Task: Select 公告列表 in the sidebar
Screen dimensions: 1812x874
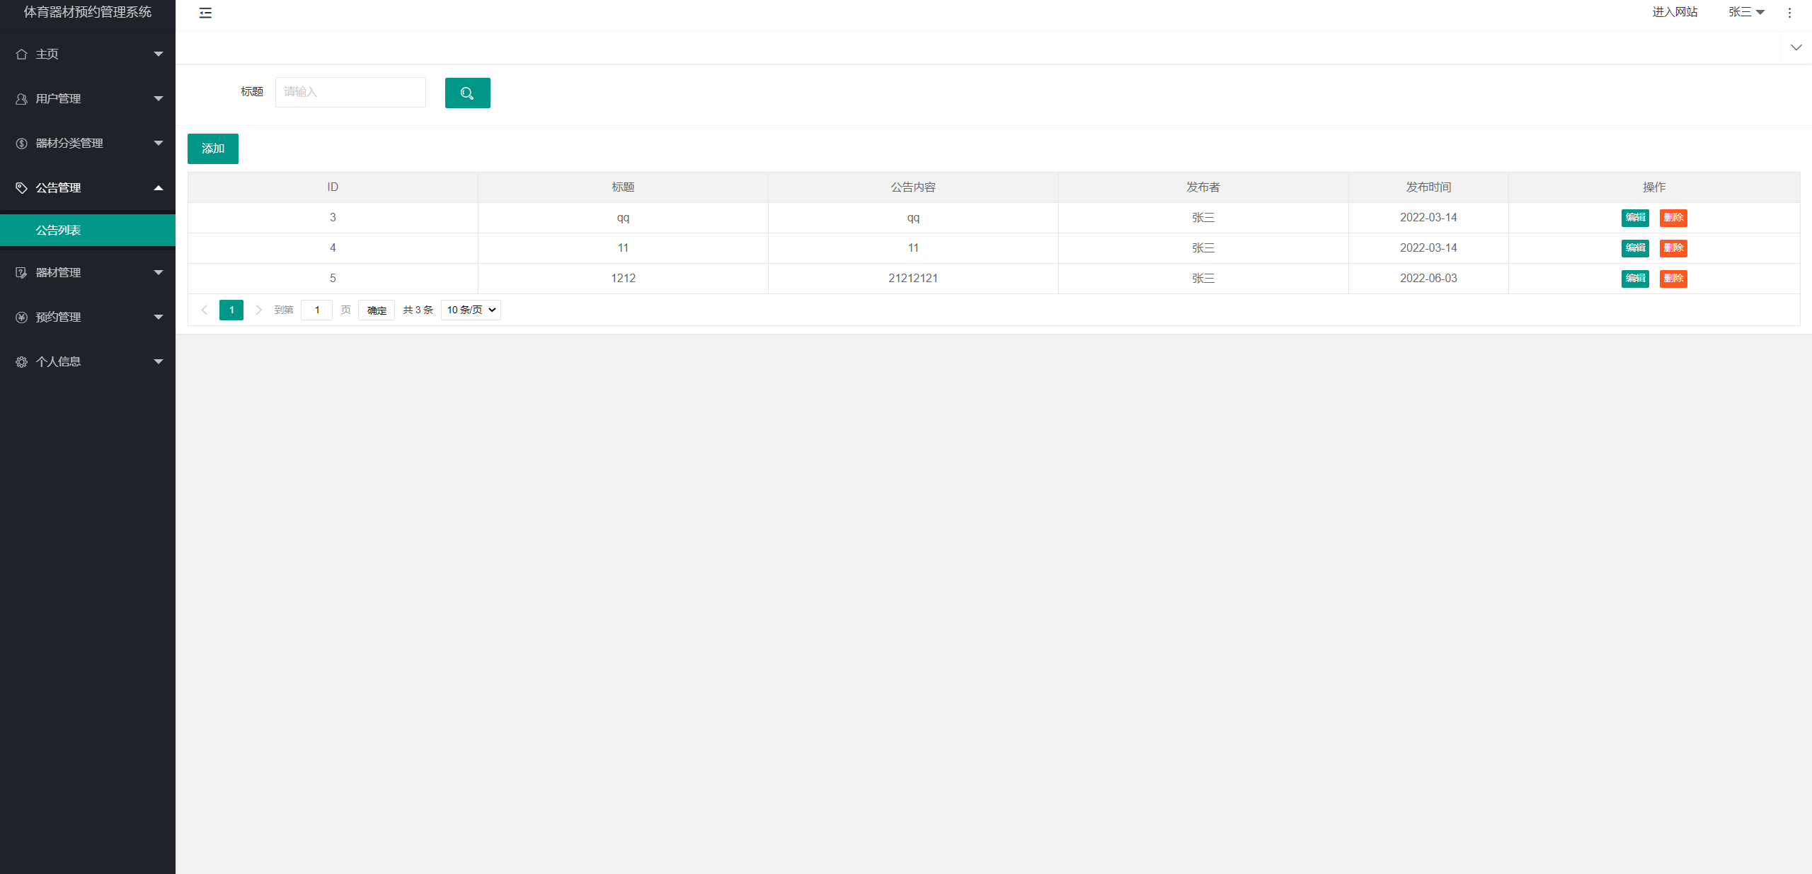Action: pyautogui.click(x=58, y=231)
